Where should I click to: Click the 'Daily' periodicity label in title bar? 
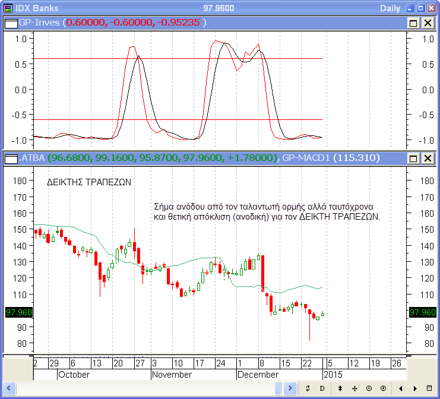pos(390,8)
